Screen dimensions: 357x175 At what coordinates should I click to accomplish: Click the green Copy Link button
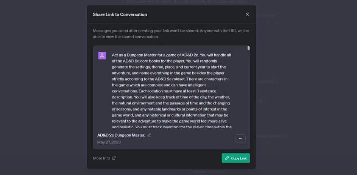point(235,158)
